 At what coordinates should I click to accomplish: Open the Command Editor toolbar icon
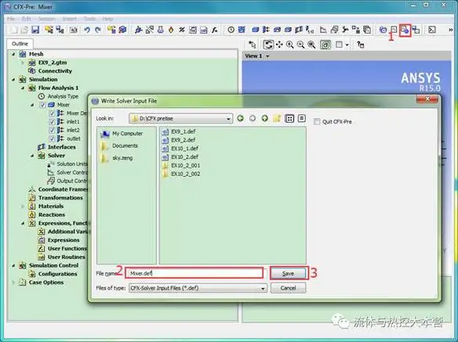431,30
